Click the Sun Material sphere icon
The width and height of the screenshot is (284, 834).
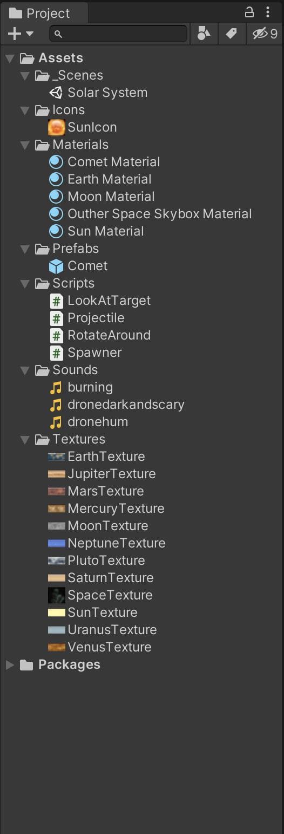56,231
